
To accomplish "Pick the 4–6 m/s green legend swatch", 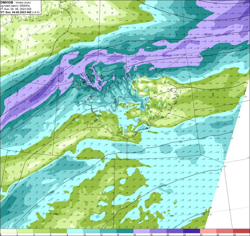I will point(41,231).
